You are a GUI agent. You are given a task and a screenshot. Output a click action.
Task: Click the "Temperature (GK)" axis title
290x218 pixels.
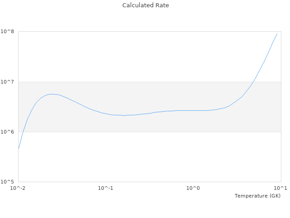pyautogui.click(x=257, y=196)
